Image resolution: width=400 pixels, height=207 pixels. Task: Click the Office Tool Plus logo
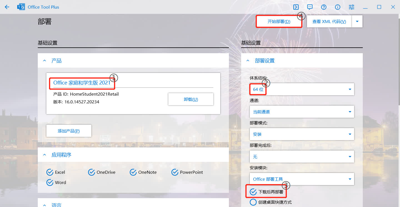[x=21, y=7]
